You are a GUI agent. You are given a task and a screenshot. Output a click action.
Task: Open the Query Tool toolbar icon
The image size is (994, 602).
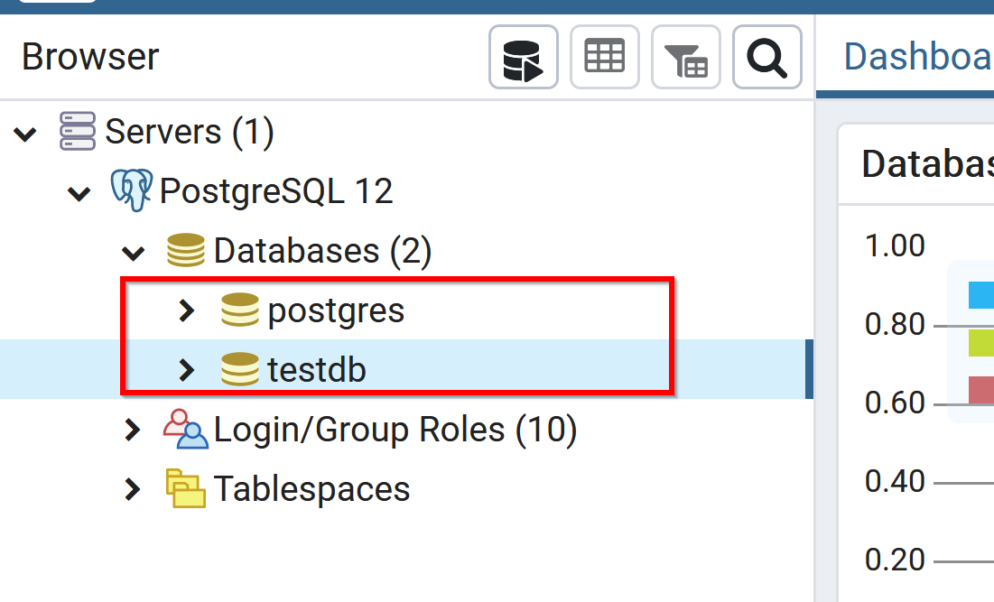point(524,58)
